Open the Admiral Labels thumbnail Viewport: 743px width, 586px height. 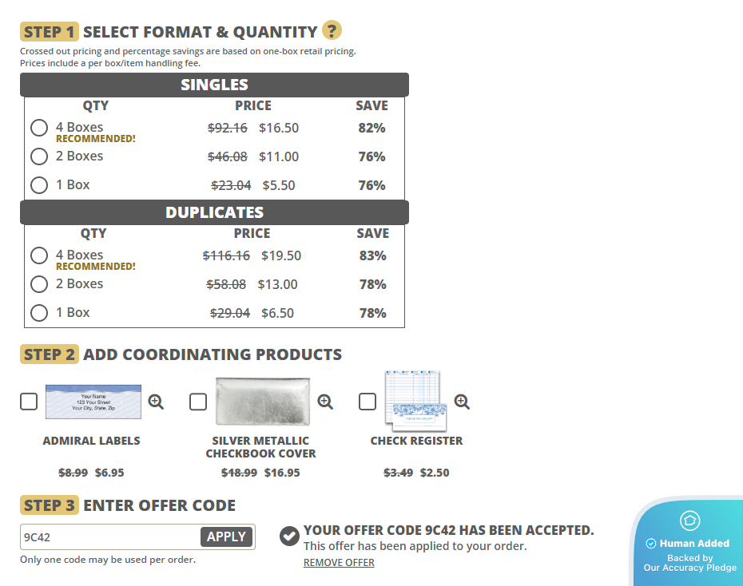tap(93, 402)
